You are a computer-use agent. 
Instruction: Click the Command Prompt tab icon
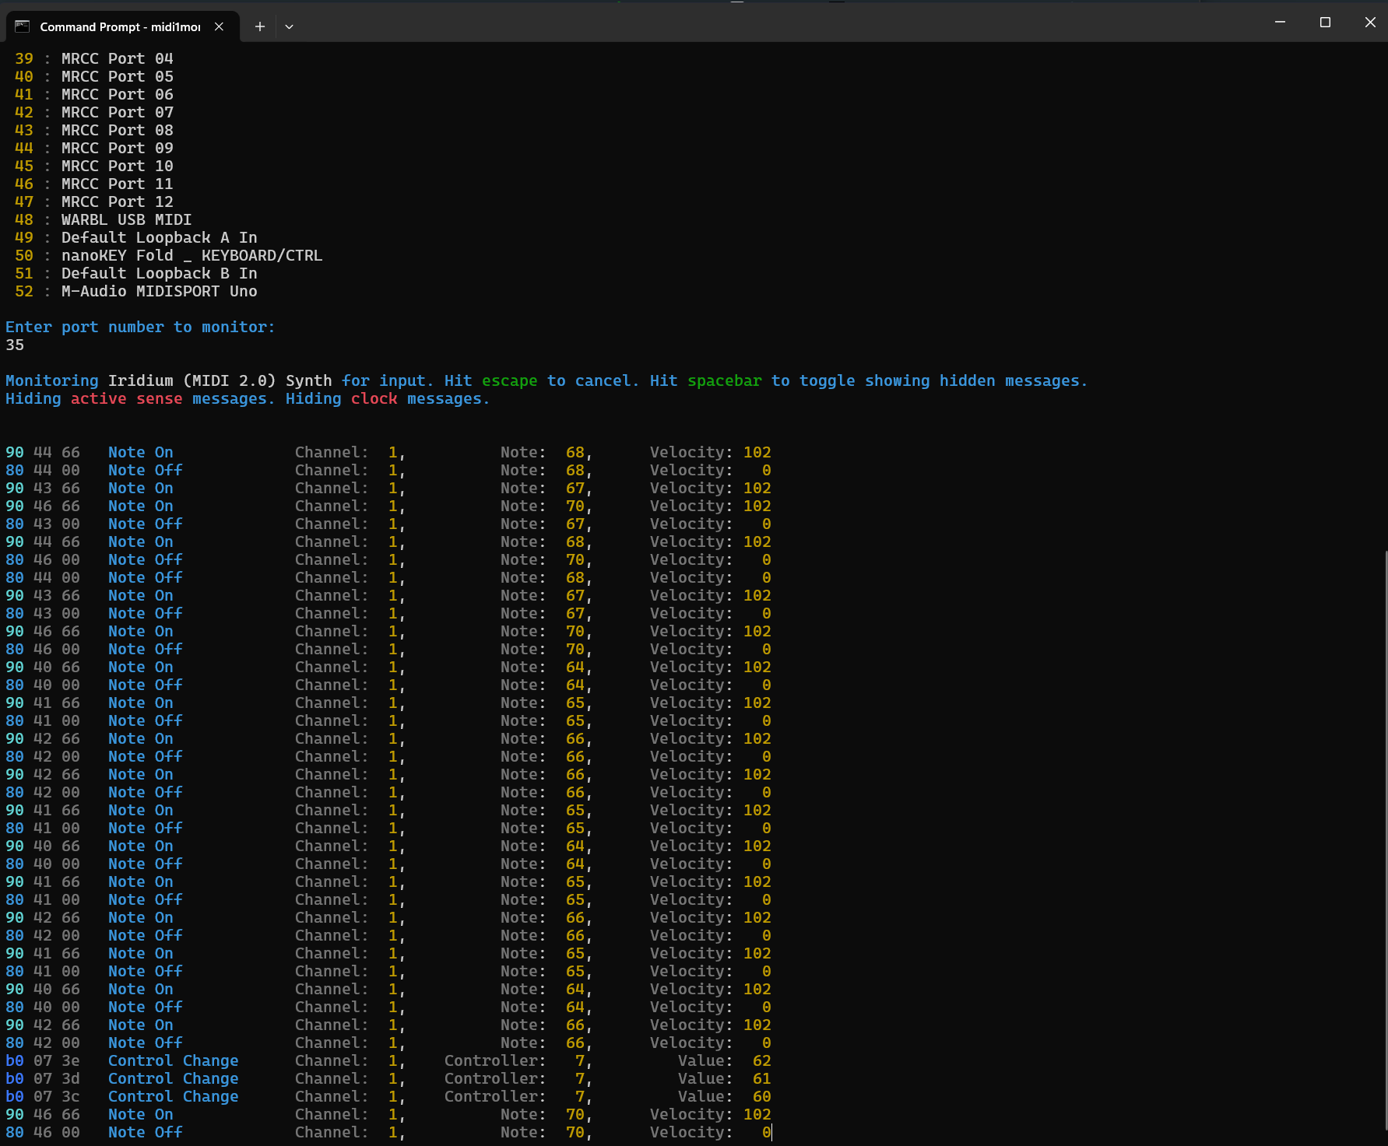(23, 26)
